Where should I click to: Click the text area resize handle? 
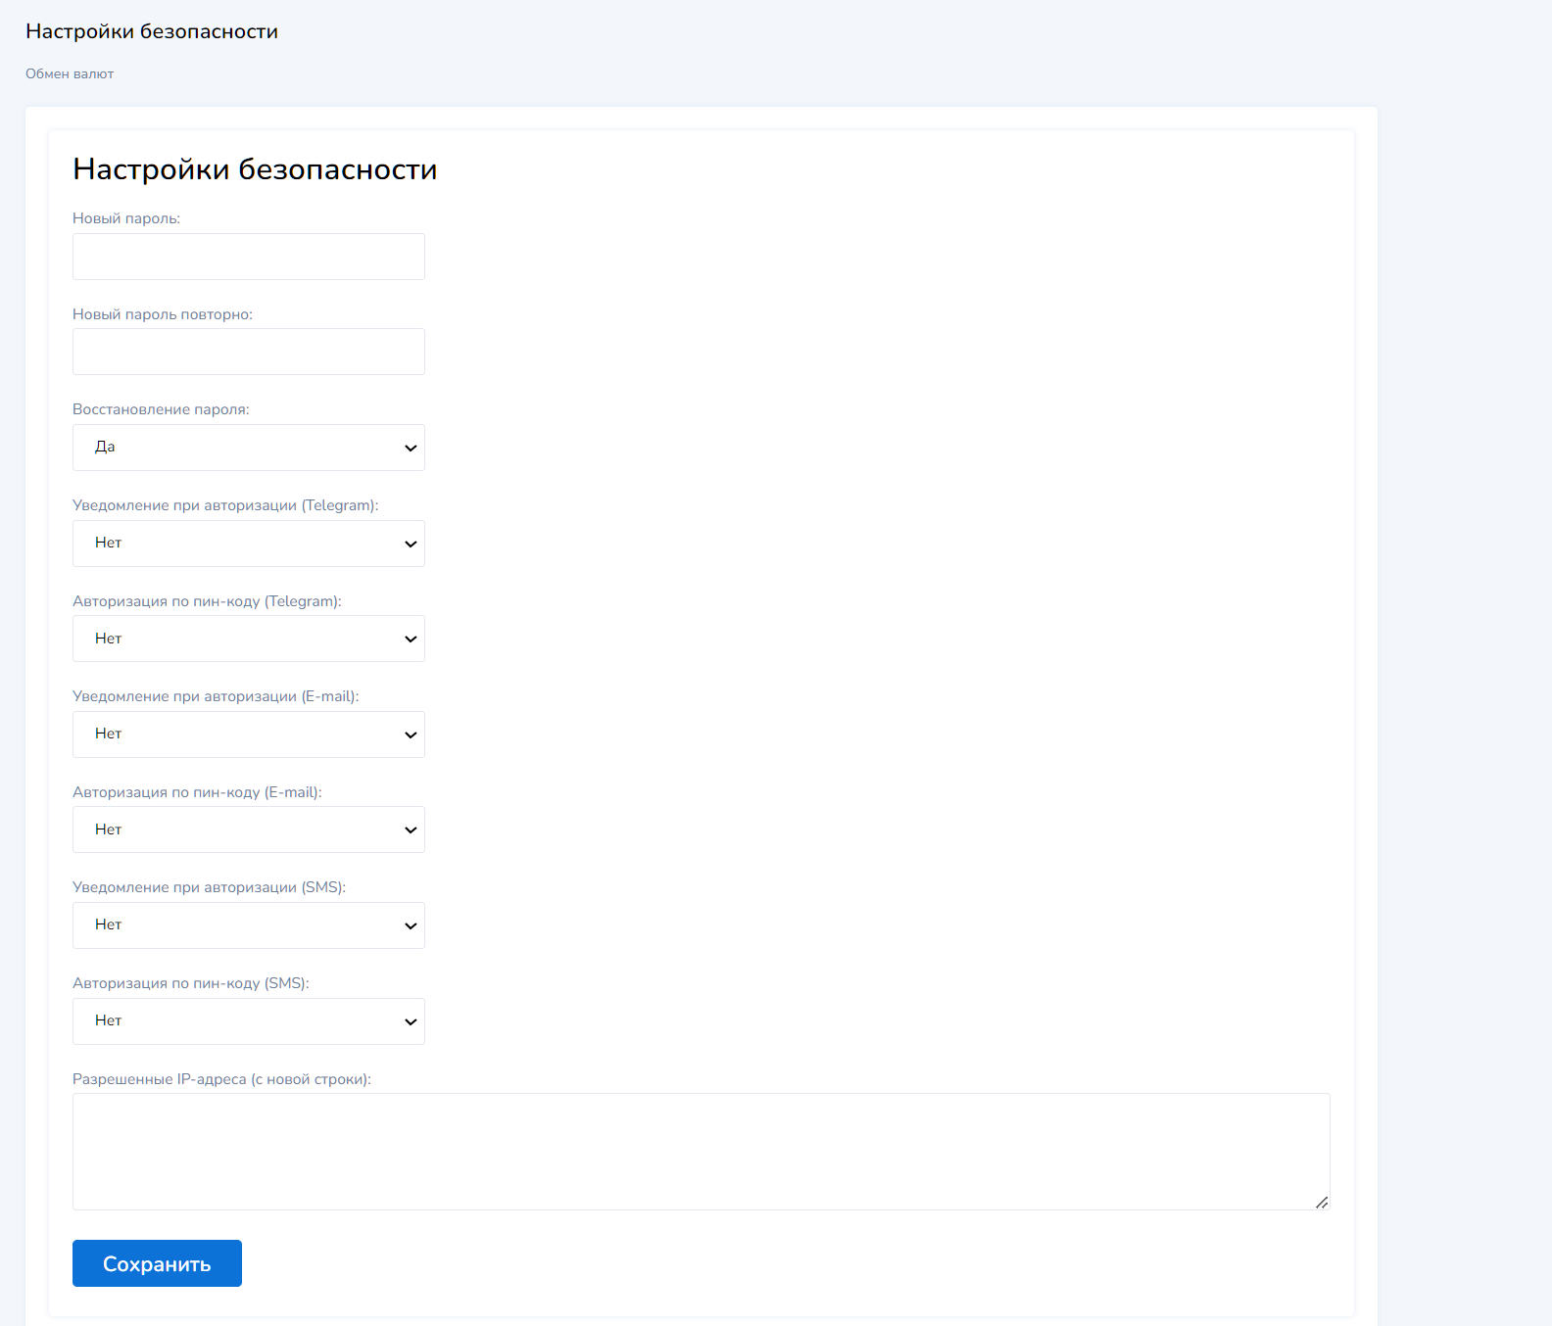pyautogui.click(x=1322, y=1202)
